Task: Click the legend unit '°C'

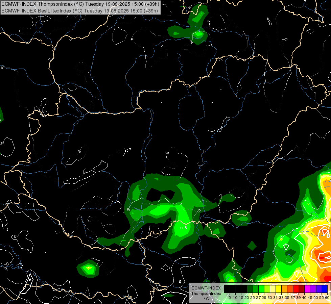Action: point(206,299)
